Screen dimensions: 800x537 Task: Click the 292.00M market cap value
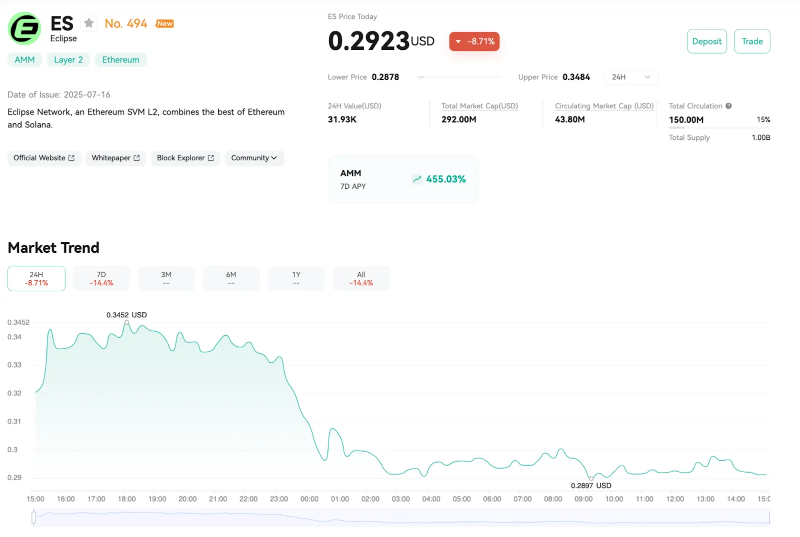pyautogui.click(x=459, y=119)
